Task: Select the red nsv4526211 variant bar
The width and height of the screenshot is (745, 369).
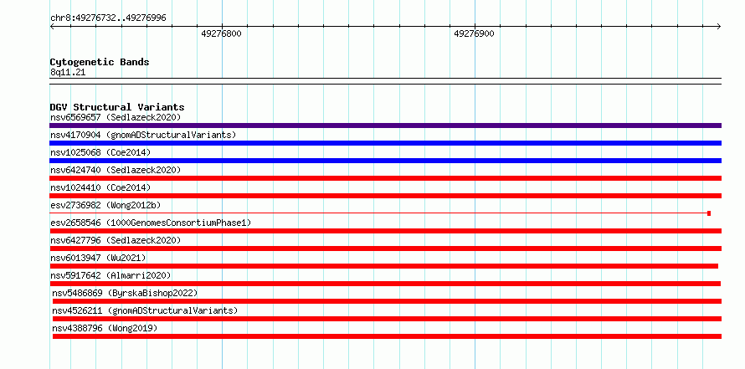Action: tap(387, 319)
